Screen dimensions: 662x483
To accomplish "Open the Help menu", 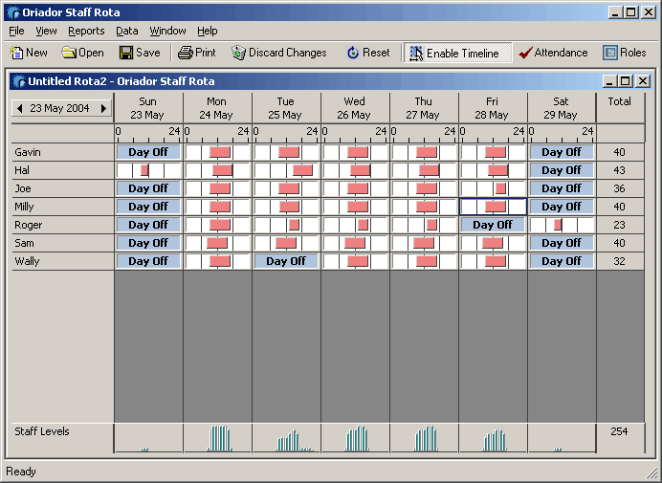I will pyautogui.click(x=208, y=31).
